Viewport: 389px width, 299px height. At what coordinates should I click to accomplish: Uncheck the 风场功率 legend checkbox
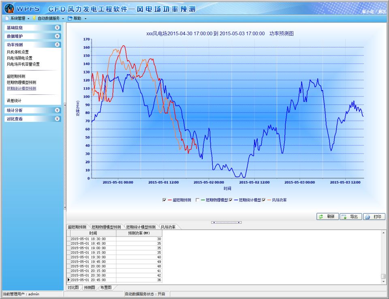click(264, 200)
